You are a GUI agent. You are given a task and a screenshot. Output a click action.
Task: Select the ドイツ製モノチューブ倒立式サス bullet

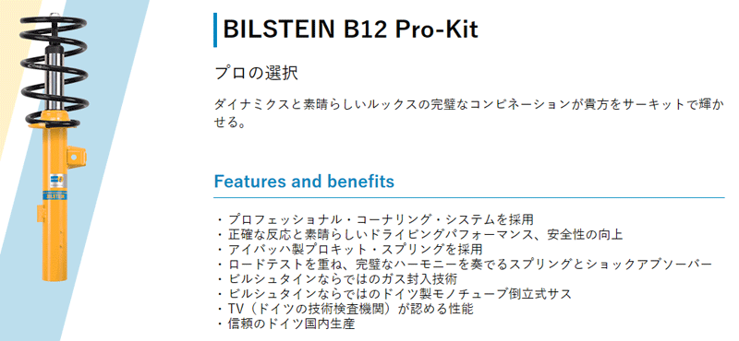[394, 294]
